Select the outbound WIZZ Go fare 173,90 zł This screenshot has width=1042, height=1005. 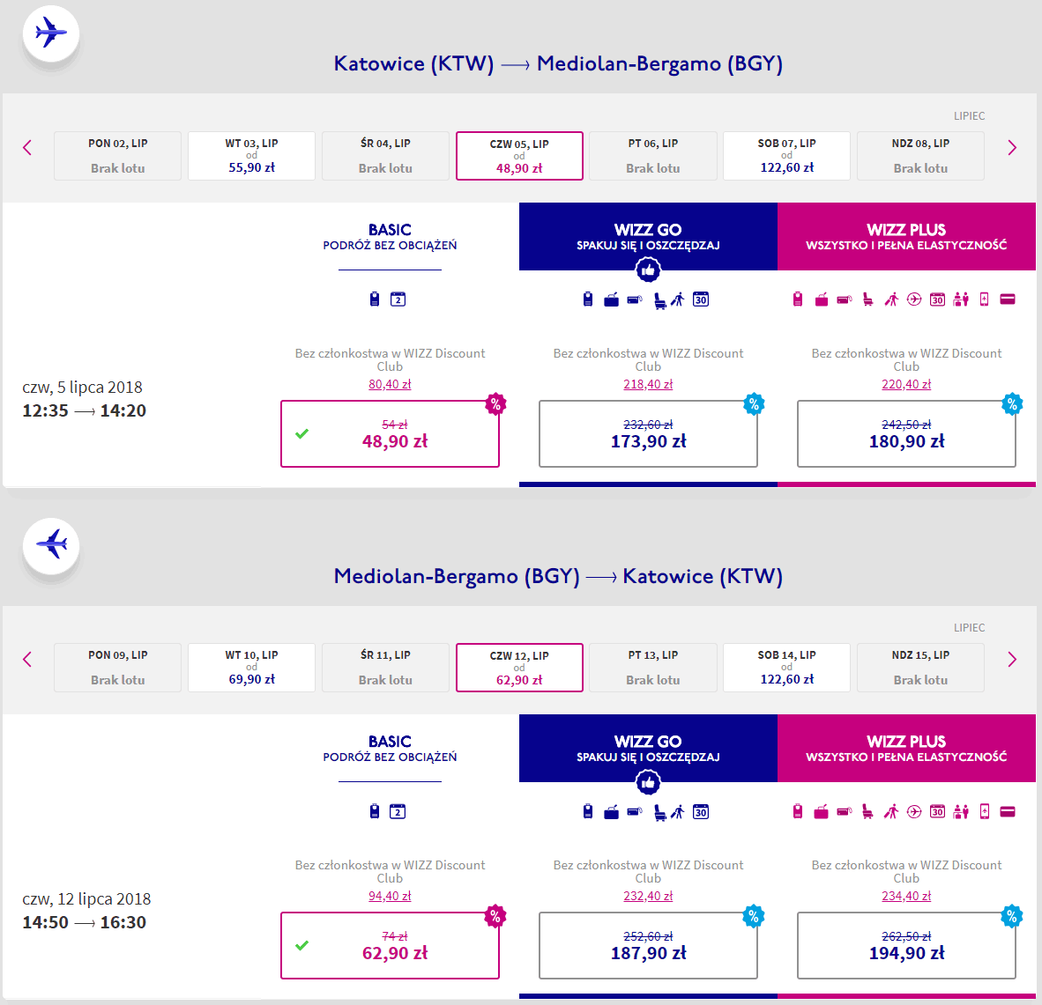pyautogui.click(x=648, y=434)
